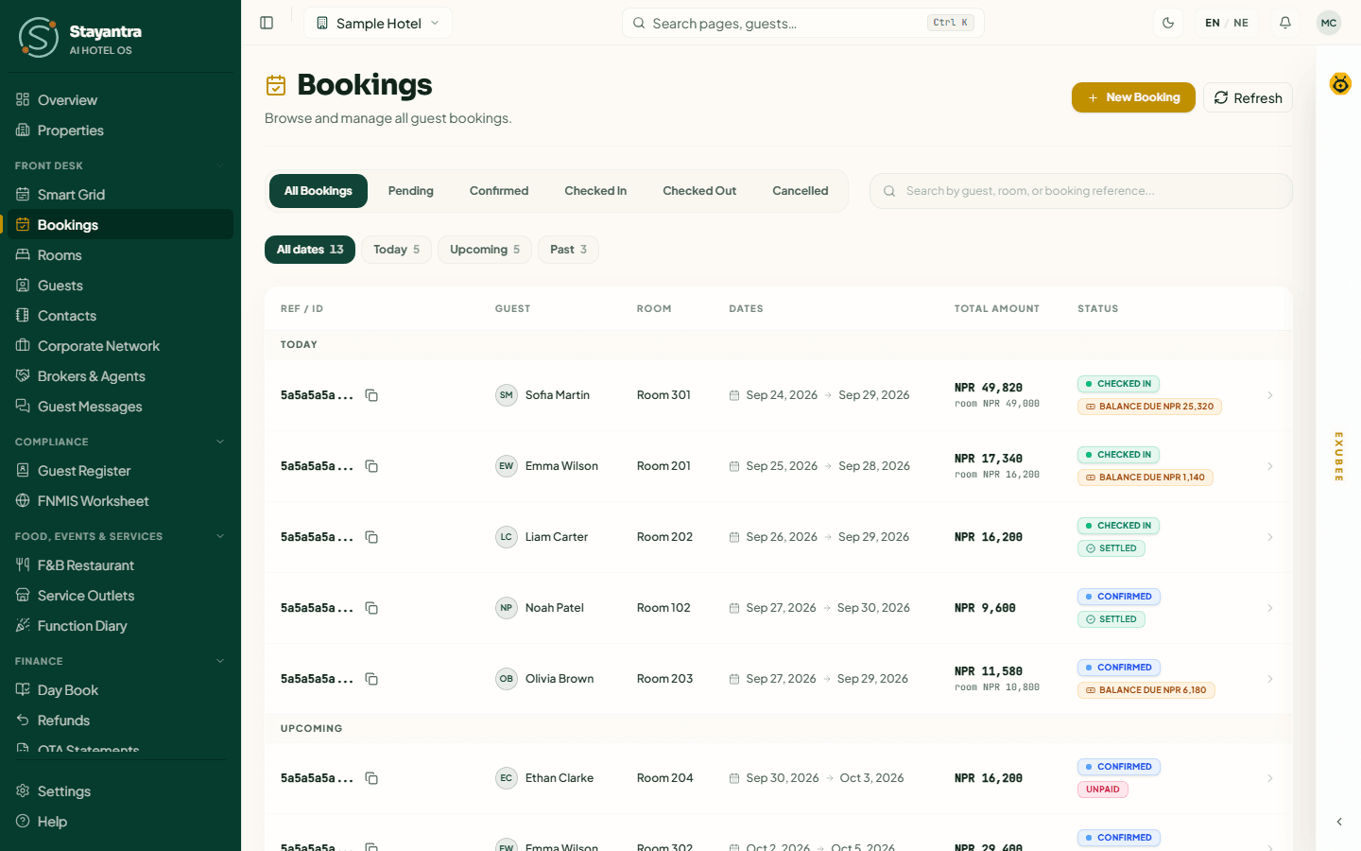Focus the global search pages, guests field
The image size is (1361, 851).
pyautogui.click(x=803, y=23)
